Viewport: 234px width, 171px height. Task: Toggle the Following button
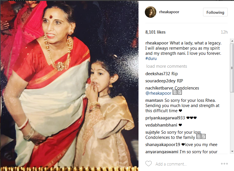[x=215, y=12]
